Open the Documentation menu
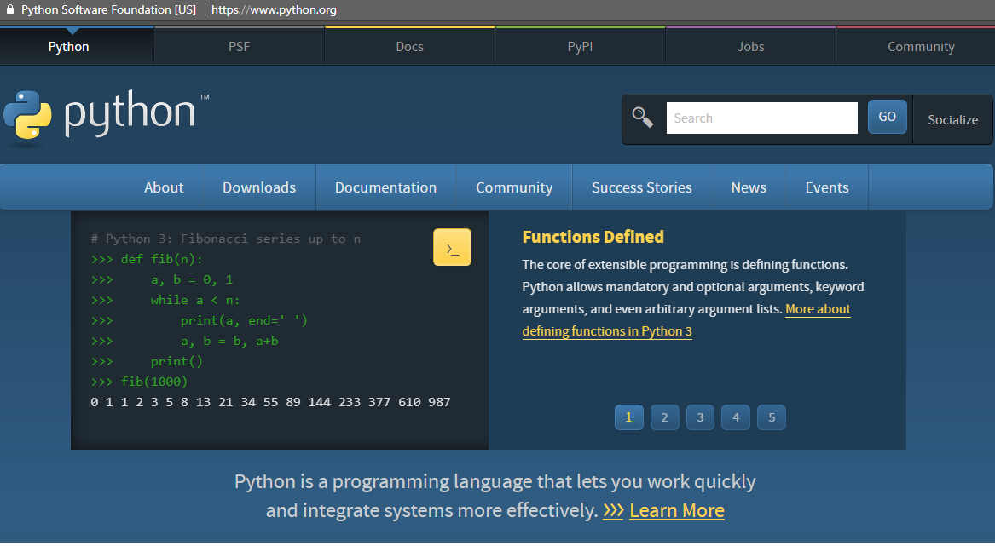This screenshot has height=546, width=995. (386, 187)
